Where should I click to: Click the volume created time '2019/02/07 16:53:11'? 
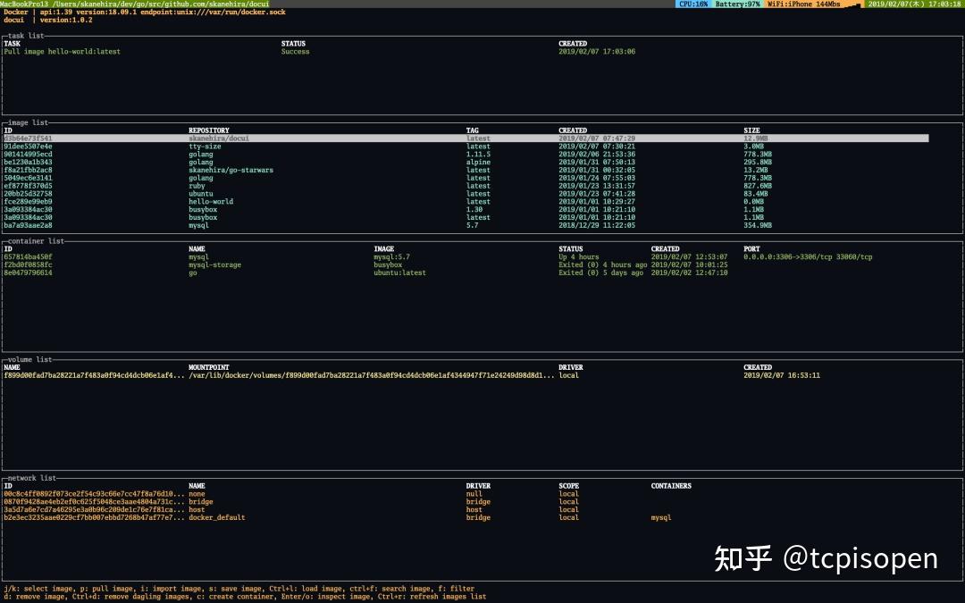pyautogui.click(x=782, y=375)
